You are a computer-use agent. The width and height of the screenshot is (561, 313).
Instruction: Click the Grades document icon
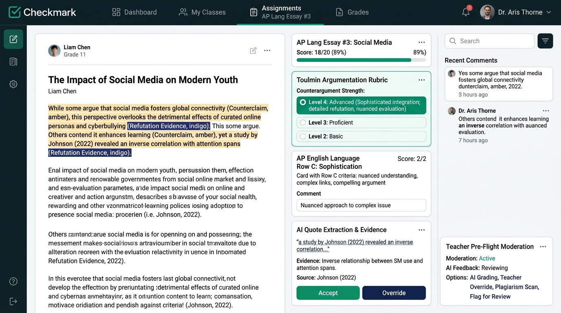[339, 12]
